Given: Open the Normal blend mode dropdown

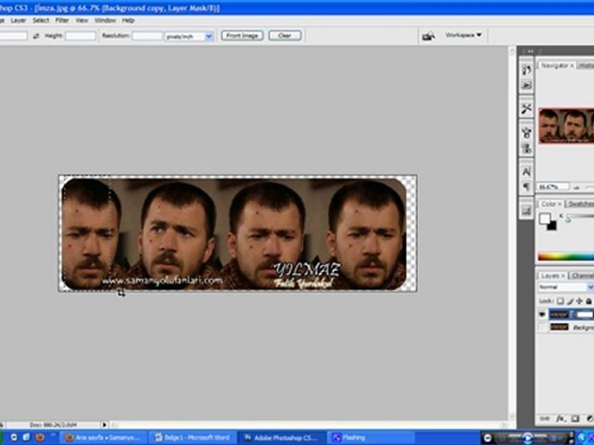Looking at the screenshot, I should (566, 287).
